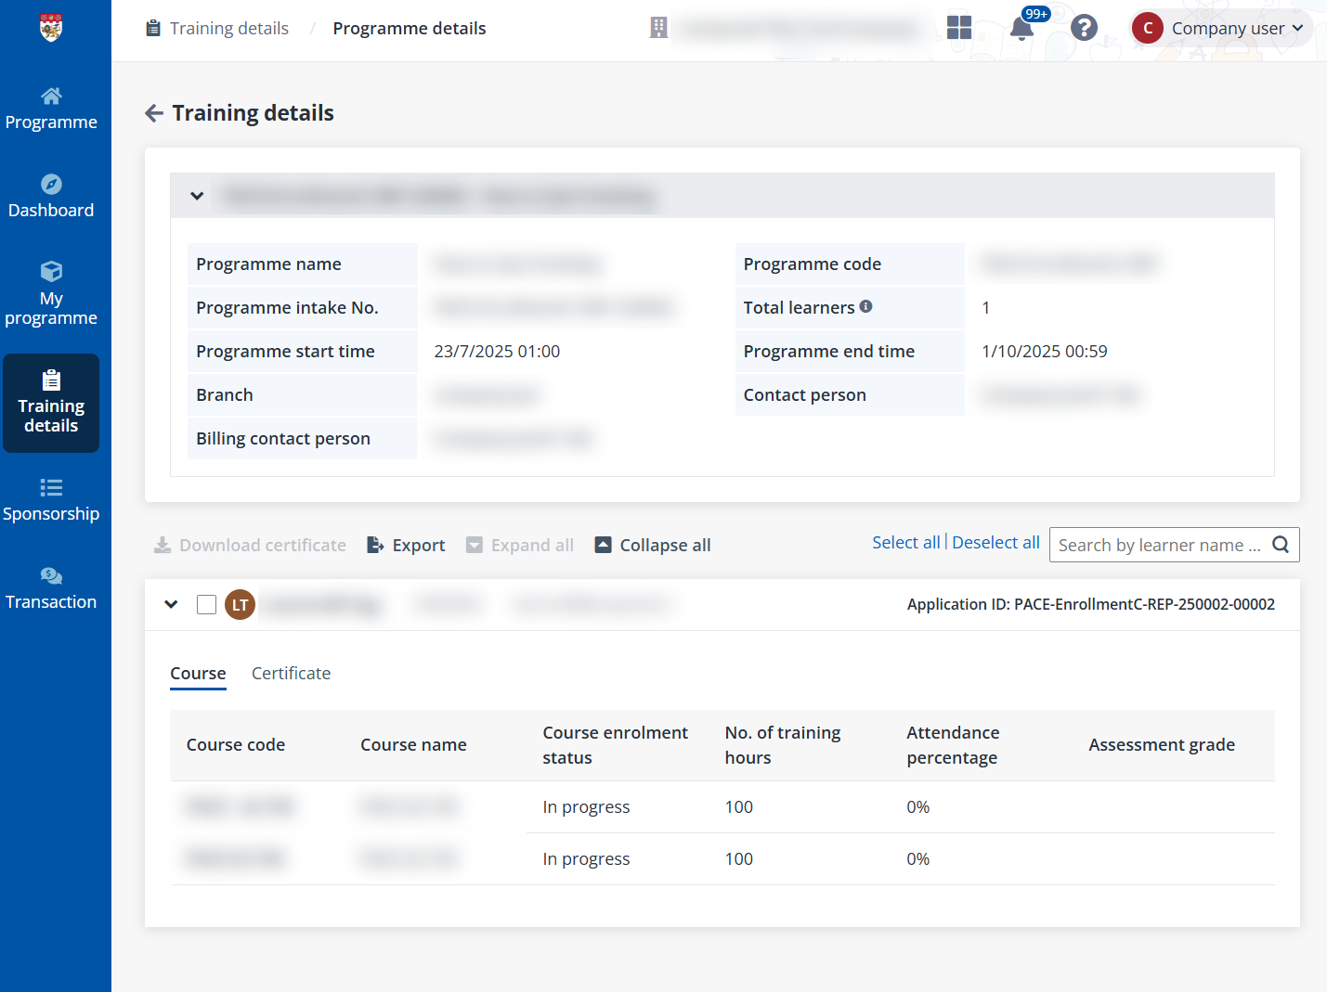Click the Application ID text

point(1090,604)
